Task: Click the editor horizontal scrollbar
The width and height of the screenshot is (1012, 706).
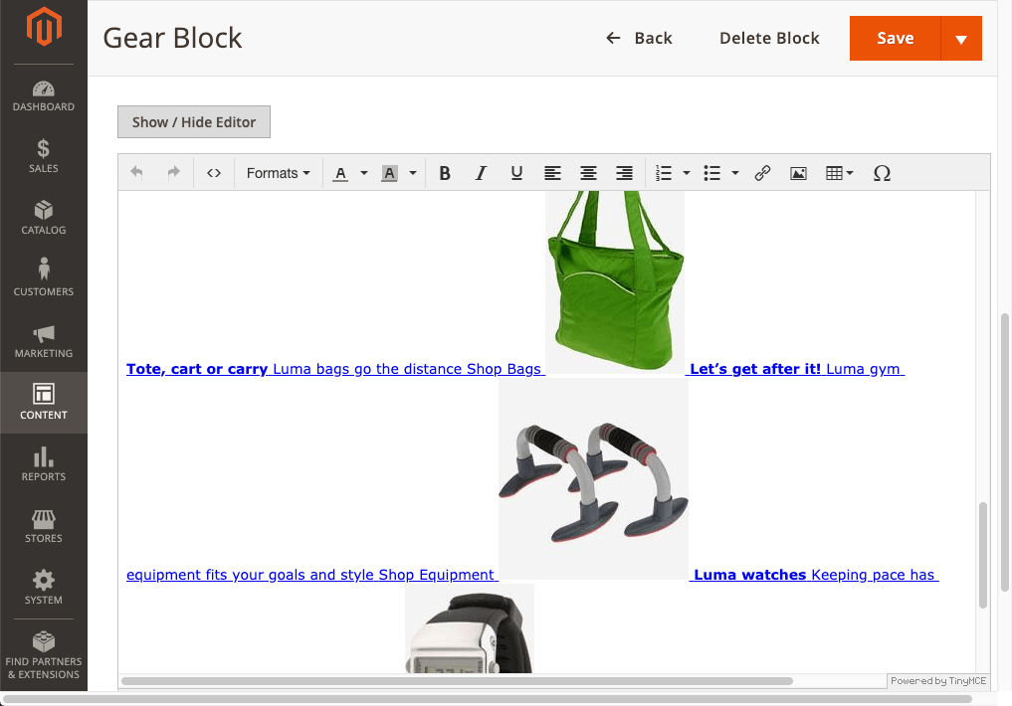Action: pyautogui.click(x=457, y=681)
